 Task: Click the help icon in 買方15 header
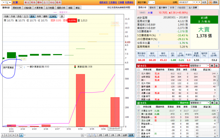tap(178, 65)
